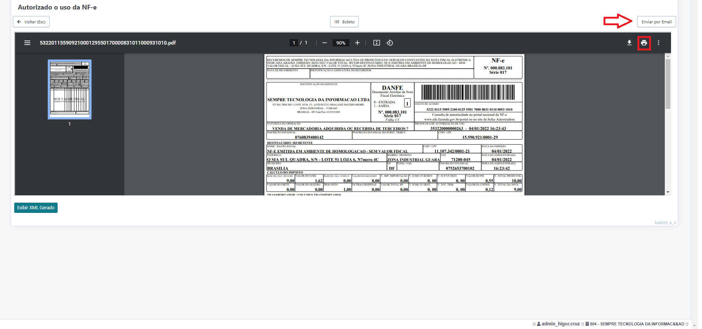The image size is (702, 329).
Task: Rotate the PDF counterclockwise
Action: click(389, 43)
